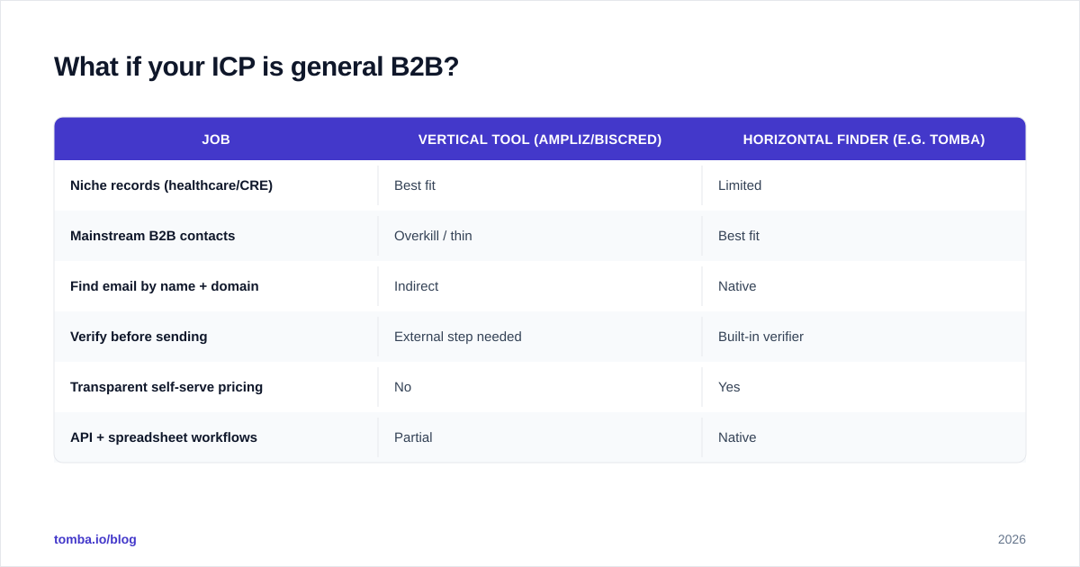Select the 'HORIZONTAL FINDER (E.G. TOMBA)' column header
1080x567 pixels.
(864, 139)
